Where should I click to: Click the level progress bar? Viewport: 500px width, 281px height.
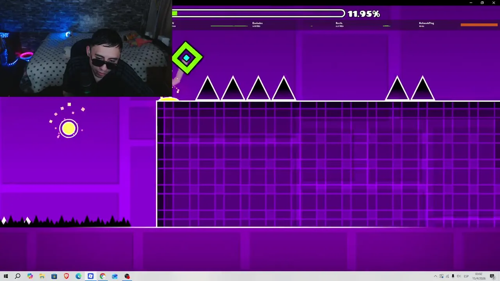[259, 14]
